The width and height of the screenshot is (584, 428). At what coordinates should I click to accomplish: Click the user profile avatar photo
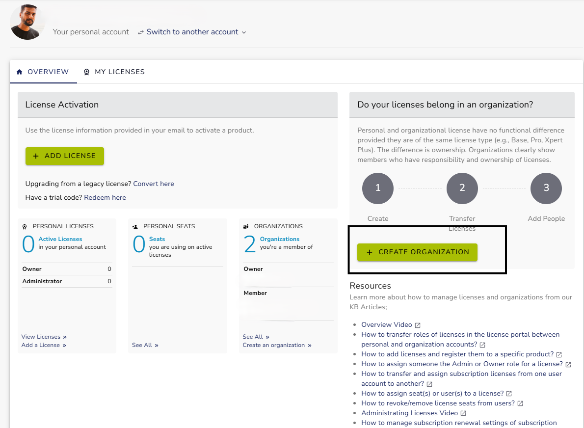point(27,23)
